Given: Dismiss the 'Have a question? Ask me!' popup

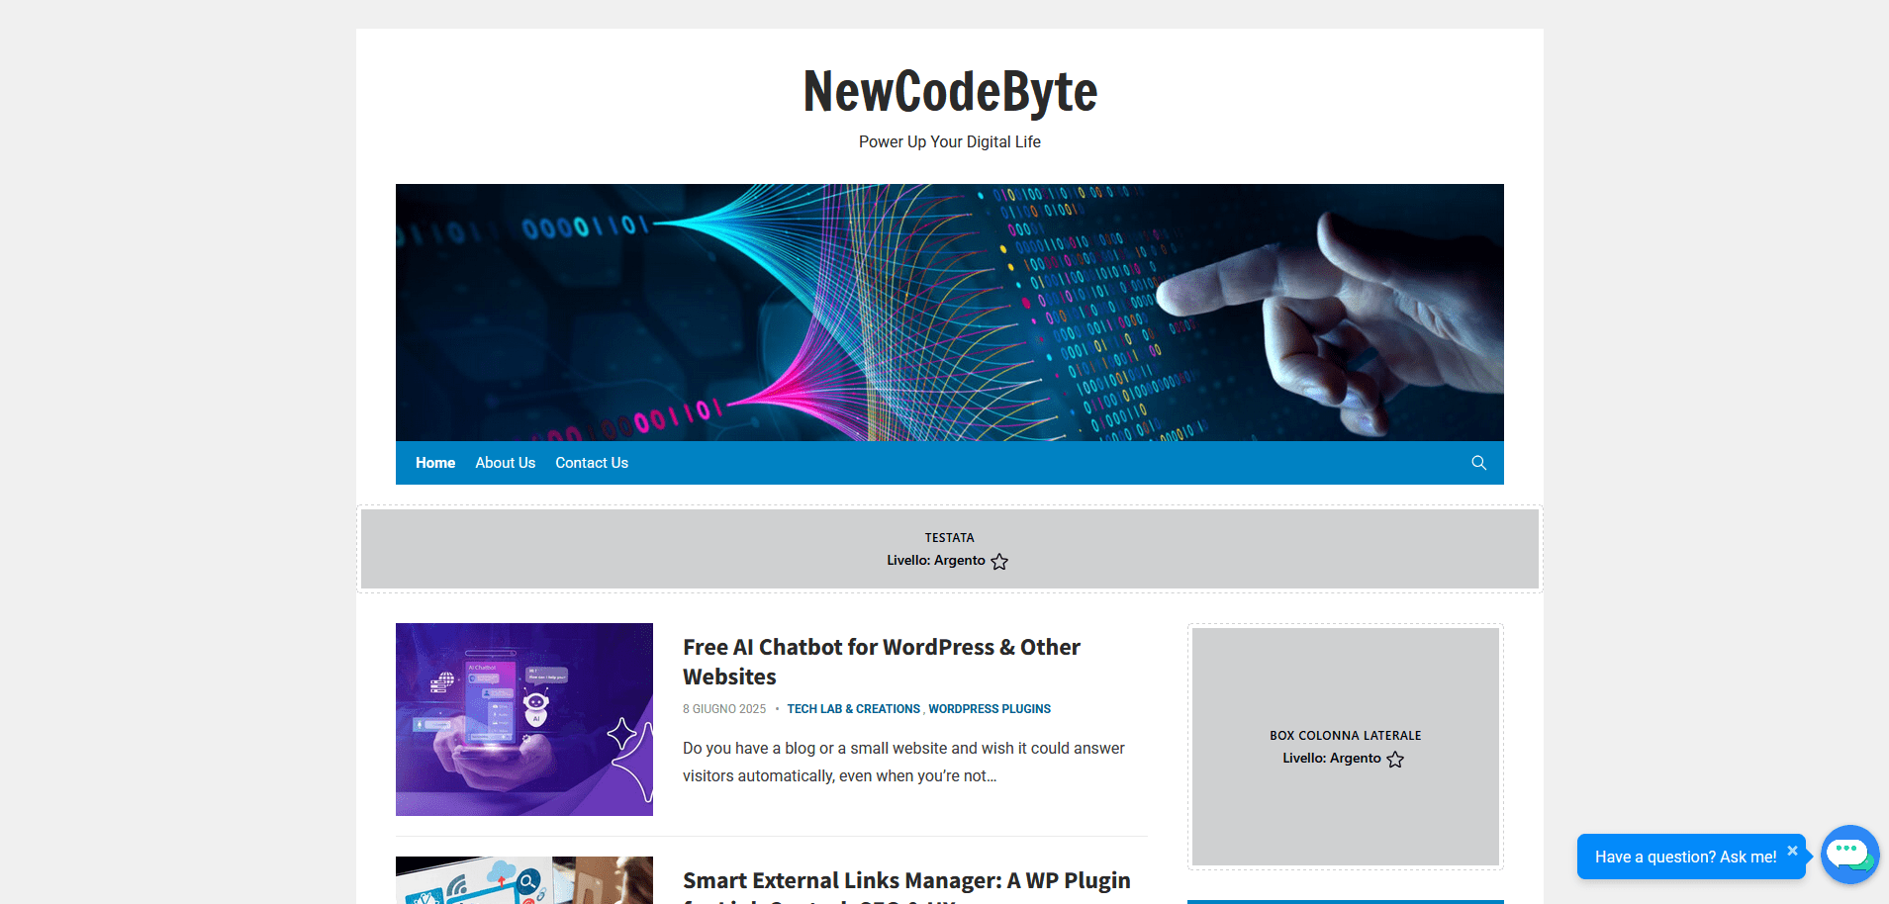Looking at the screenshot, I should (1792, 851).
